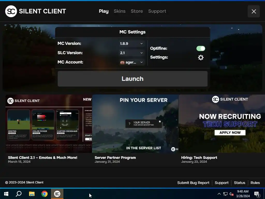Open the Support tab in header

[x=157, y=11]
